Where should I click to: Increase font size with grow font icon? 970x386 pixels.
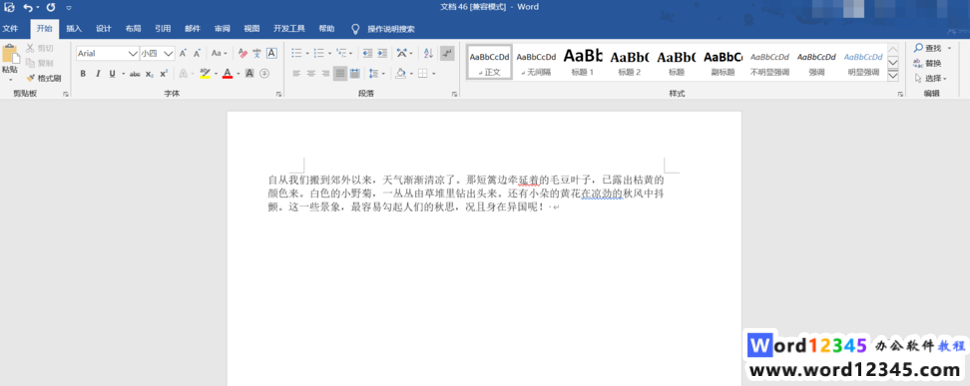point(183,54)
